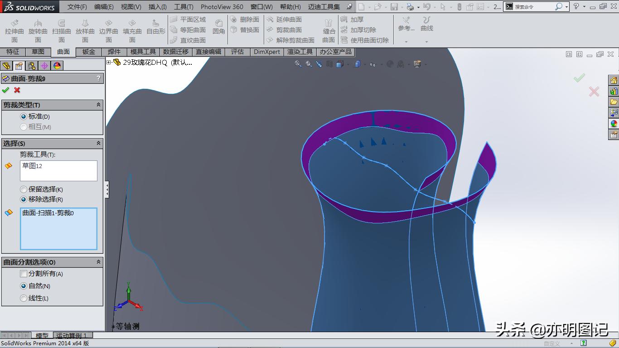619x348 pixels.
Task: Collapse the 曲面分割选项 split options section
Action: 98,262
